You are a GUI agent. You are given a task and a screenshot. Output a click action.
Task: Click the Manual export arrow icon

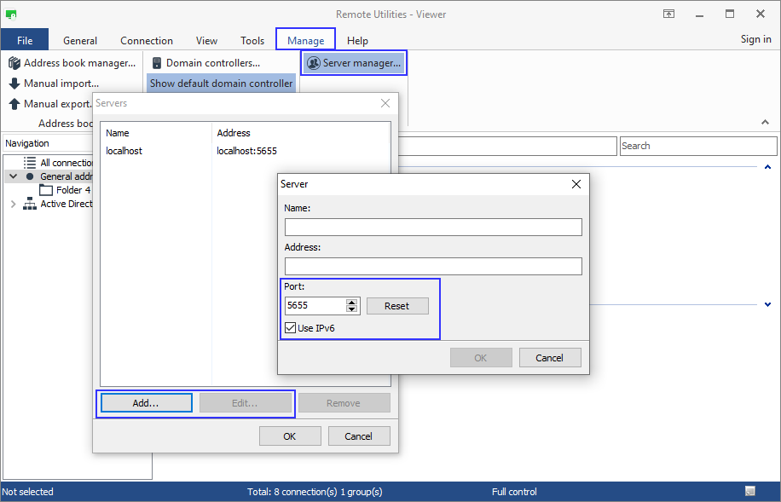(x=14, y=104)
